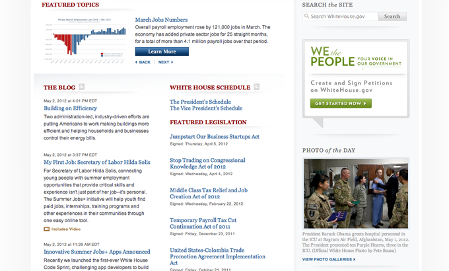
Task: Open Jumpstart Our Business Startups Act
Action: (x=214, y=136)
